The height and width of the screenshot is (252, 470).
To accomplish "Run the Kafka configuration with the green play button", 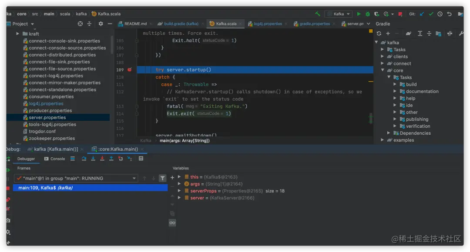I will [x=359, y=14].
